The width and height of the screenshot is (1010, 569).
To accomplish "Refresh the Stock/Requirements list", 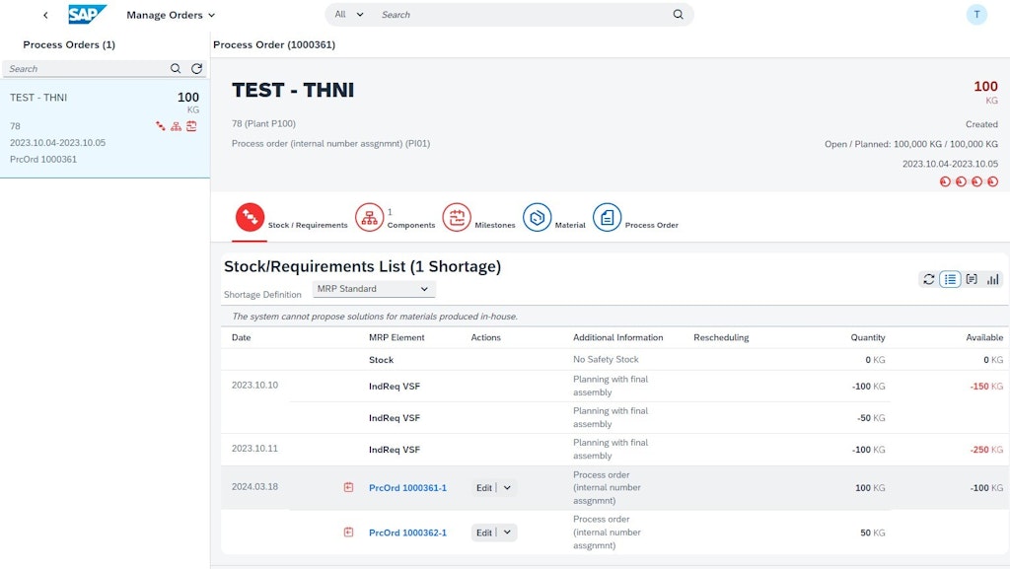I will [928, 279].
